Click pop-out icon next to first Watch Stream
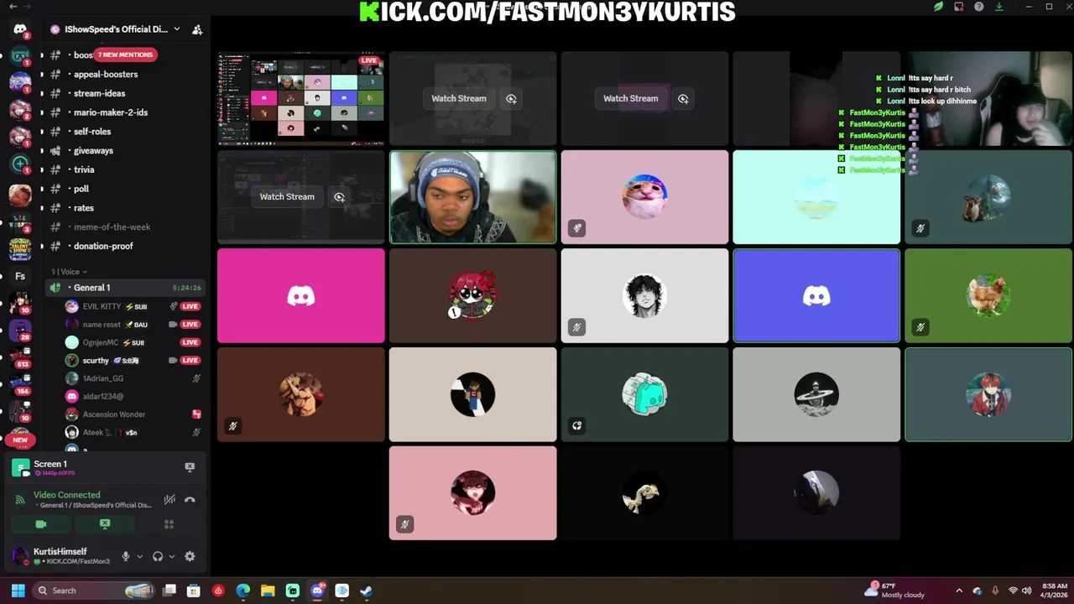This screenshot has width=1074, height=604. [511, 99]
